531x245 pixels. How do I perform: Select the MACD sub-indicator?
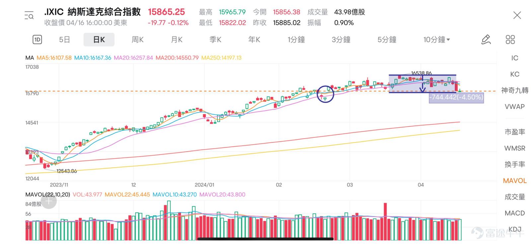pos(515,213)
